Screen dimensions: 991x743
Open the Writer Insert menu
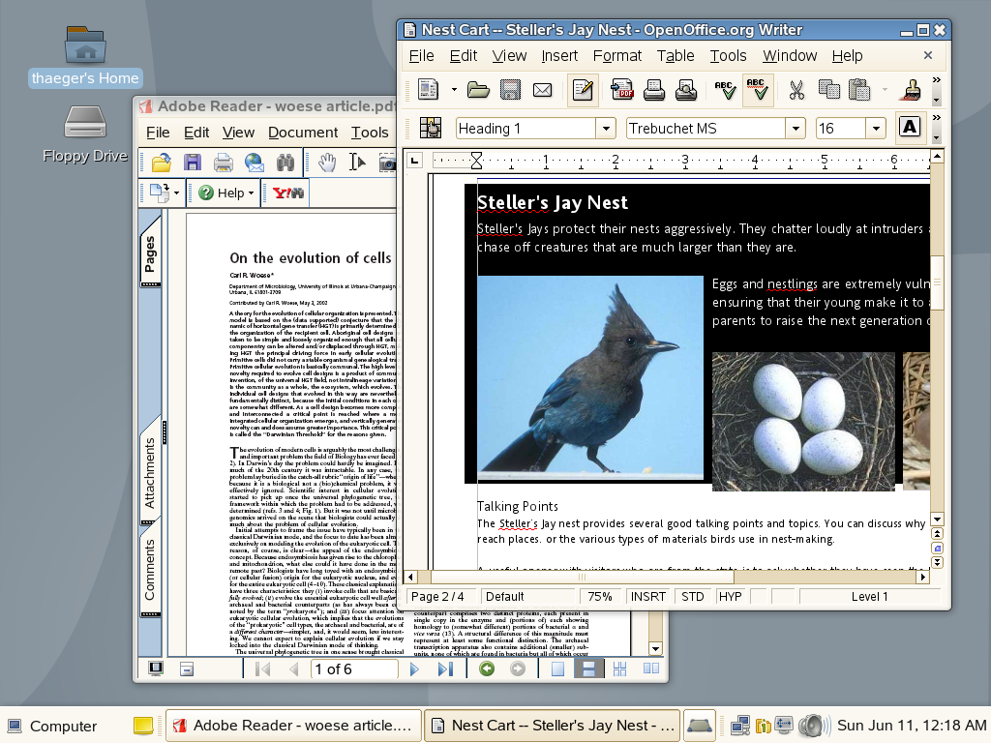tap(559, 56)
